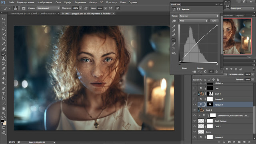The width and height of the screenshot is (256, 144).
Task: Select the Gradient tool
Action: (4, 74)
